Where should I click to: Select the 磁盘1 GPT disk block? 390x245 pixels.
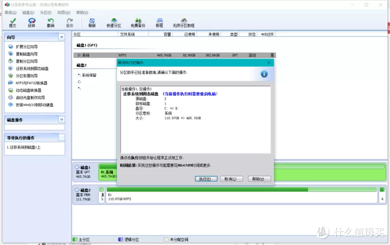pyautogui.click(x=85, y=172)
